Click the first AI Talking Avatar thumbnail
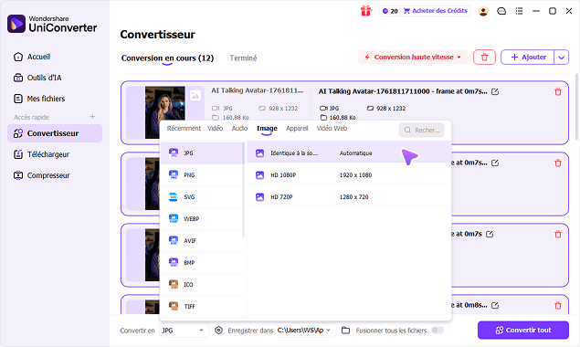 (165, 112)
